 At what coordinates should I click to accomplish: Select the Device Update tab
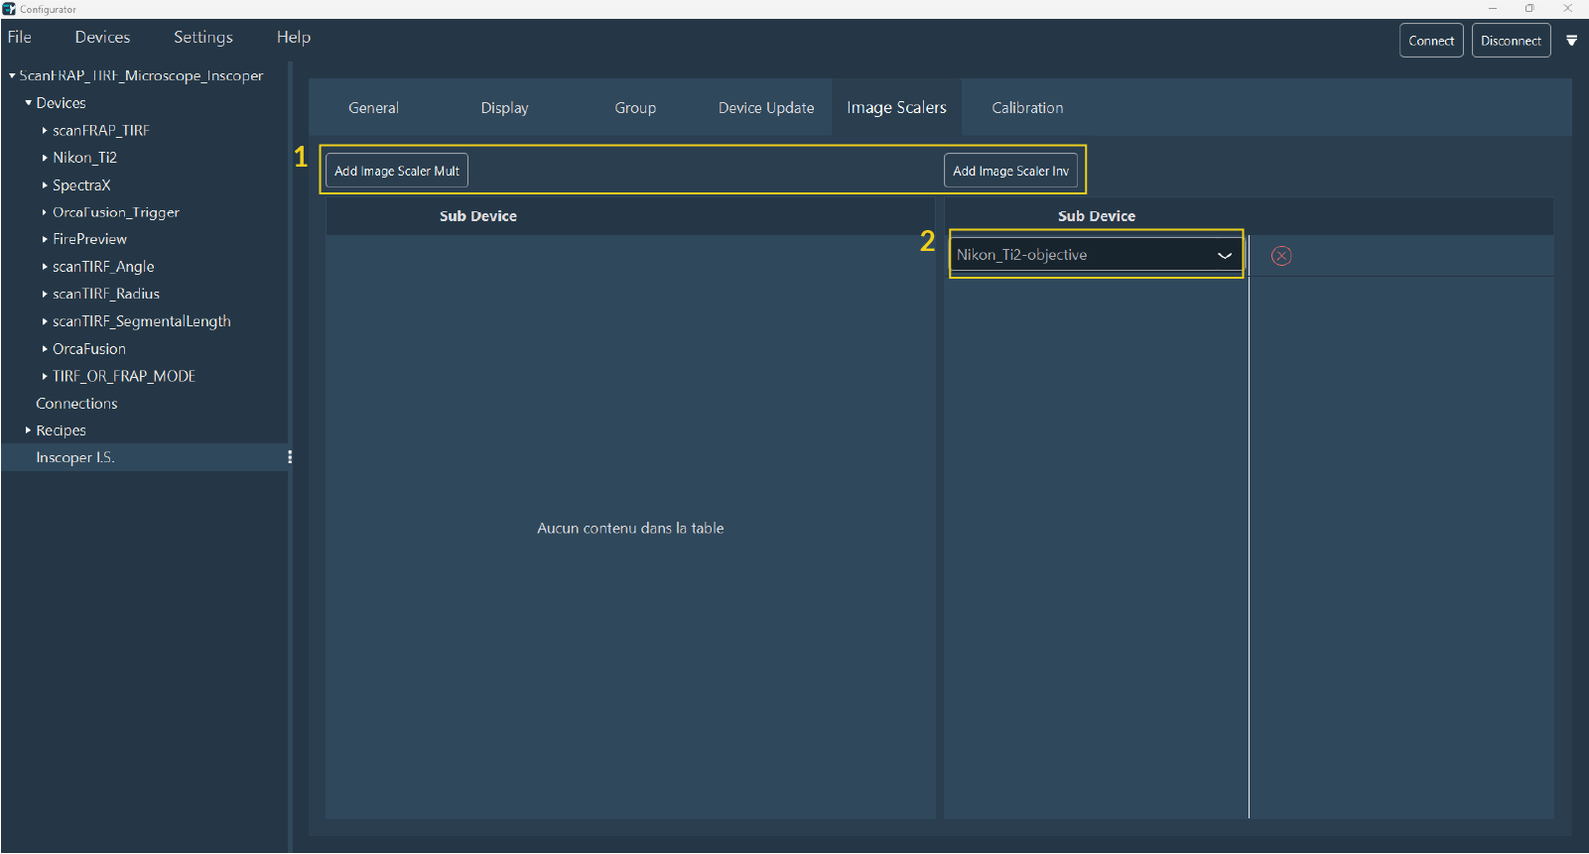click(x=765, y=108)
